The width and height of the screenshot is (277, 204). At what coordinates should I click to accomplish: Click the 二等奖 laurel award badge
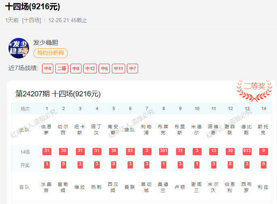click(254, 90)
